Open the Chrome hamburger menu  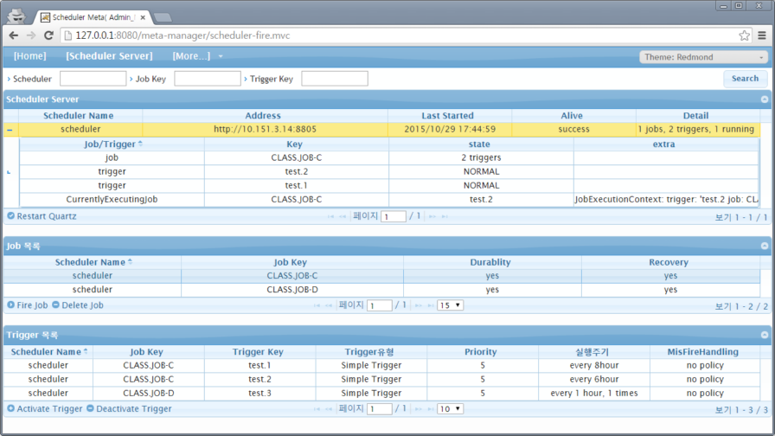762,35
